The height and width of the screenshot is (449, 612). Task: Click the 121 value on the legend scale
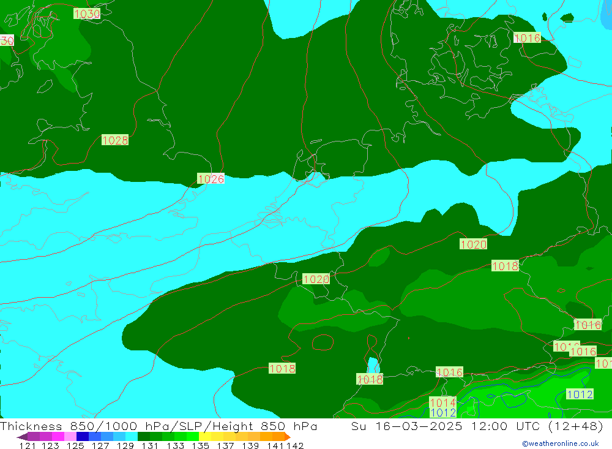coord(27,445)
